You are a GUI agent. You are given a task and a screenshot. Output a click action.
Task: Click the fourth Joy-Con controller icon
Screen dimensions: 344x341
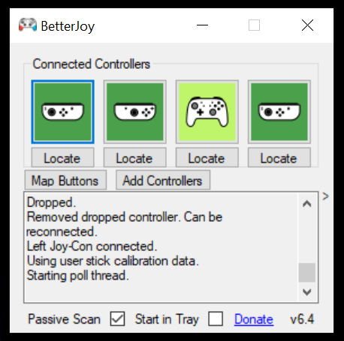coord(279,112)
